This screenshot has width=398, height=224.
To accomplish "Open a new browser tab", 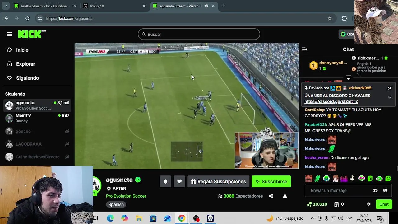I will pyautogui.click(x=224, y=6).
